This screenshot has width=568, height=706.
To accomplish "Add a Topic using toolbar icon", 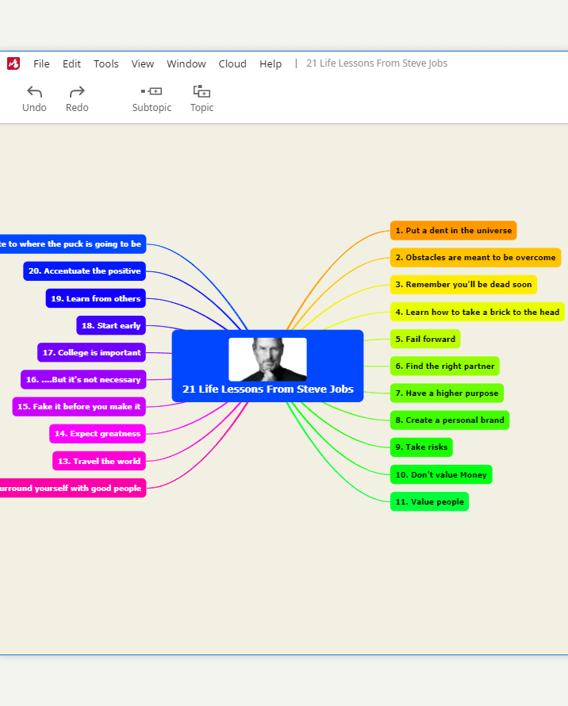I will tap(201, 91).
